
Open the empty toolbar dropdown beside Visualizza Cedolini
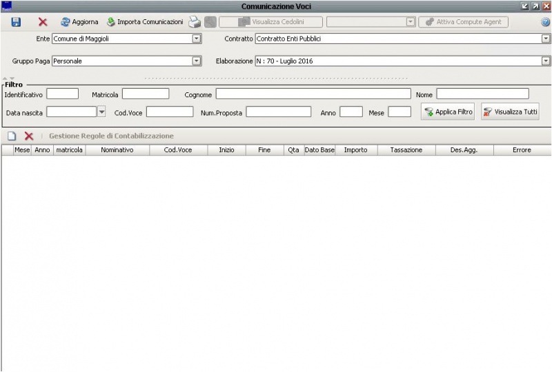410,22
